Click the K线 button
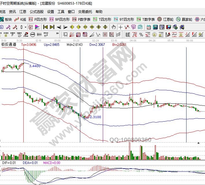Screen dimensions: 205x185 pyautogui.click(x=21, y=19)
